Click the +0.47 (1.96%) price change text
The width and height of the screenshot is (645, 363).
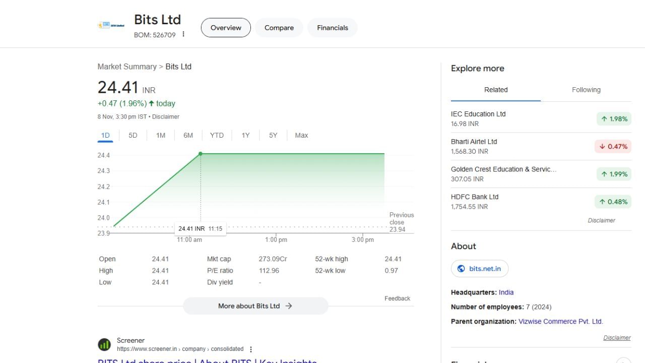click(x=122, y=103)
